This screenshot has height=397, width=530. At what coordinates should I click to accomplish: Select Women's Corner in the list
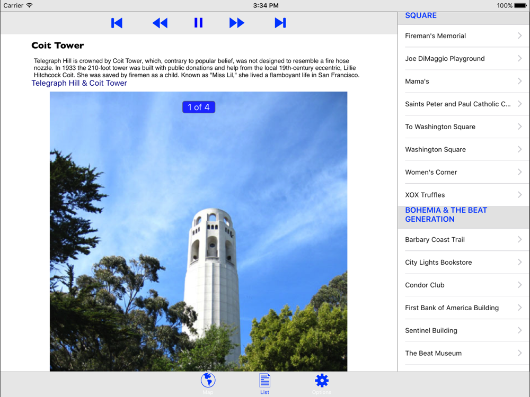[x=464, y=172]
